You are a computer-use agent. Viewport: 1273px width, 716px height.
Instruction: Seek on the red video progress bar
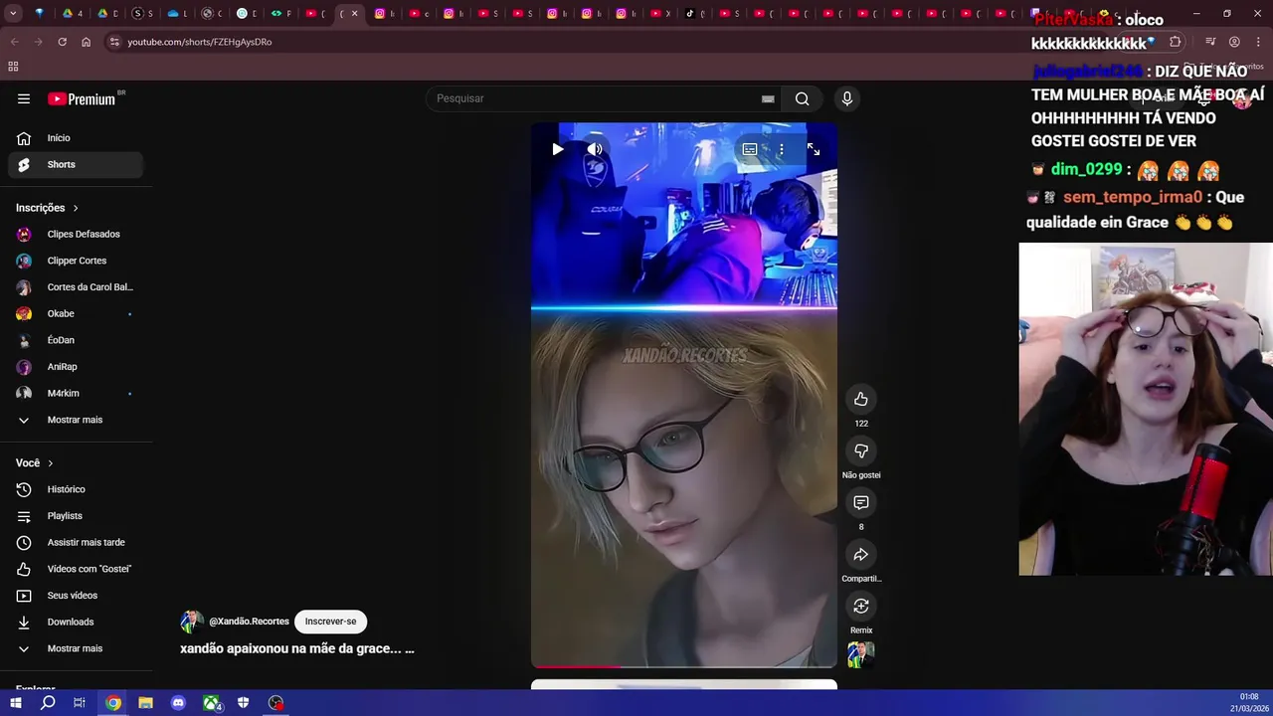click(x=684, y=666)
